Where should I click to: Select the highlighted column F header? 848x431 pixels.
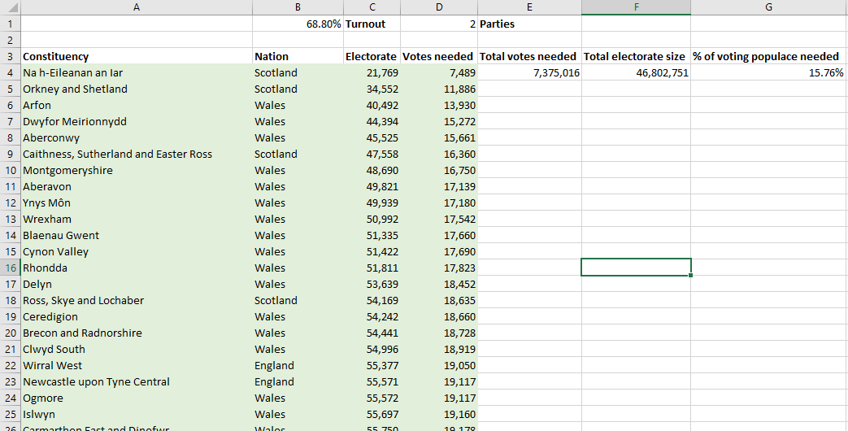tap(636, 7)
